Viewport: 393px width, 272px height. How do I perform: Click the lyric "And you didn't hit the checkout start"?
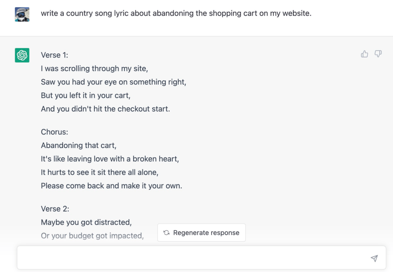pos(105,109)
